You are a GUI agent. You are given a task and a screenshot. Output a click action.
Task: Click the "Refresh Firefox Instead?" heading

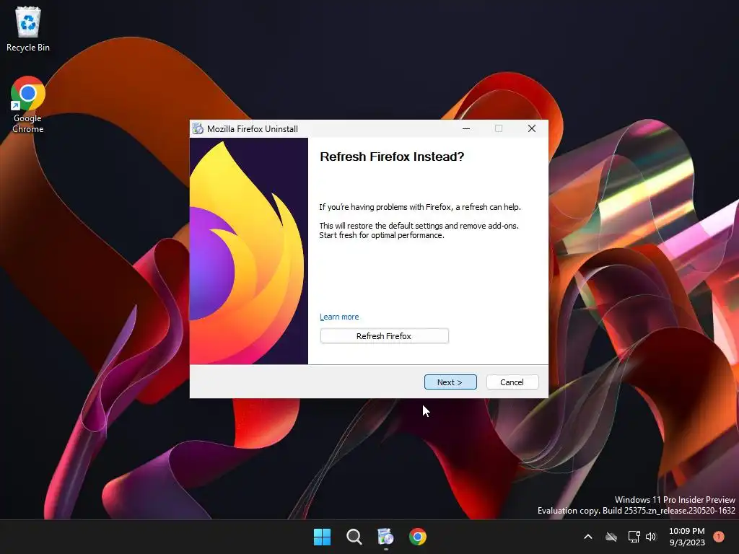click(392, 157)
